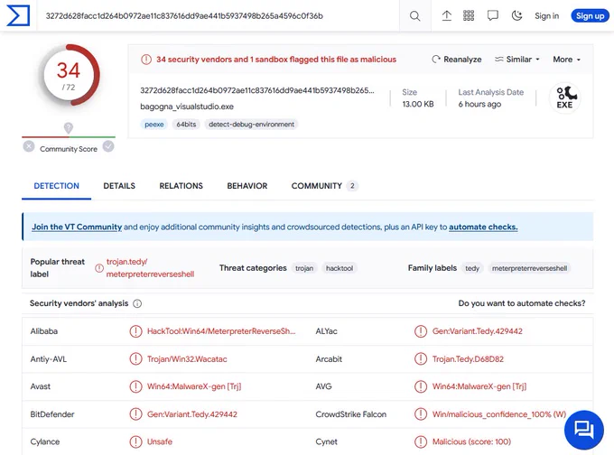Click the info icon beside Security vendors' analysis
Viewport: 614px width, 455px height.
tap(137, 303)
